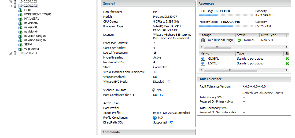Image resolution: width=295 pixels, height=138 pixels.
Task: Open the VMware EVC Mode info bubble
Action: coord(169,82)
